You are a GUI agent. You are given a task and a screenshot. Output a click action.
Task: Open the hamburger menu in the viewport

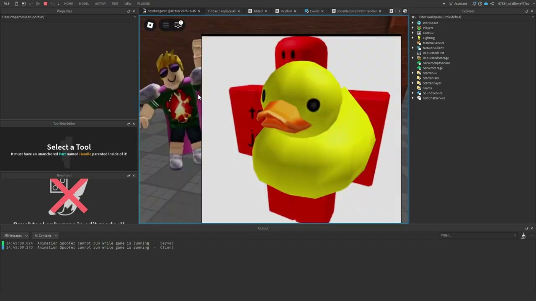pyautogui.click(x=166, y=25)
